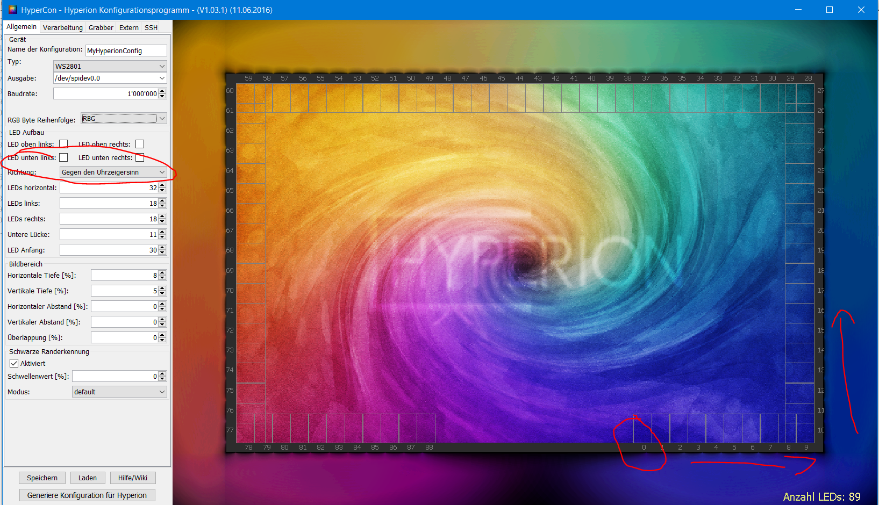This screenshot has width=879, height=505.
Task: Increase Baudrate using the up spinner arrow
Action: [162, 91]
